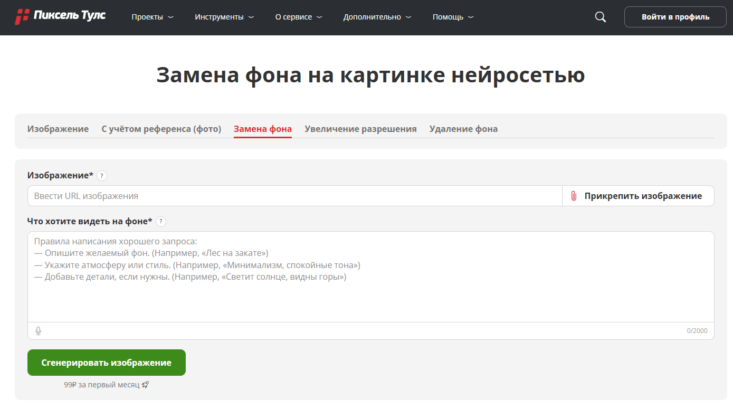Open the Дополнительно menu
733x409 pixels.
click(x=377, y=17)
